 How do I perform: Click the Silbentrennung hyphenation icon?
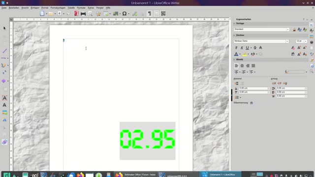252,103
